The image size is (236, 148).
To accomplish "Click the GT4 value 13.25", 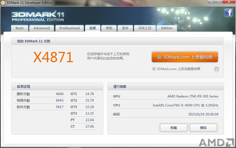I will coord(90,113).
